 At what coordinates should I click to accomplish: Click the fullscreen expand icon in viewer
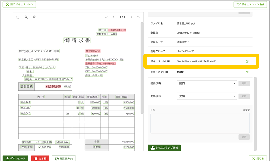click(x=18, y=17)
